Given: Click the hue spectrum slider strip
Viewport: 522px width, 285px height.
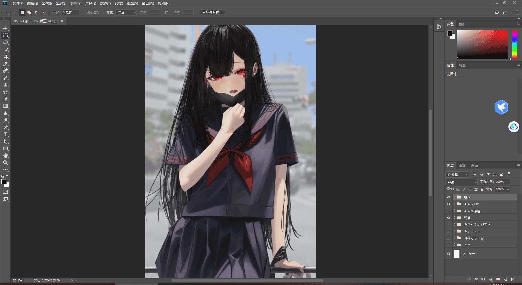Looking at the screenshot, I should pyautogui.click(x=515, y=44).
